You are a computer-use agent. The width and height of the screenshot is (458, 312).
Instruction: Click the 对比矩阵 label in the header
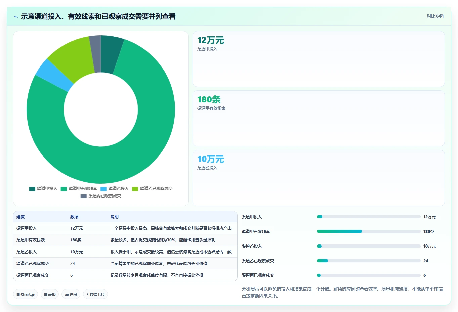435,16
